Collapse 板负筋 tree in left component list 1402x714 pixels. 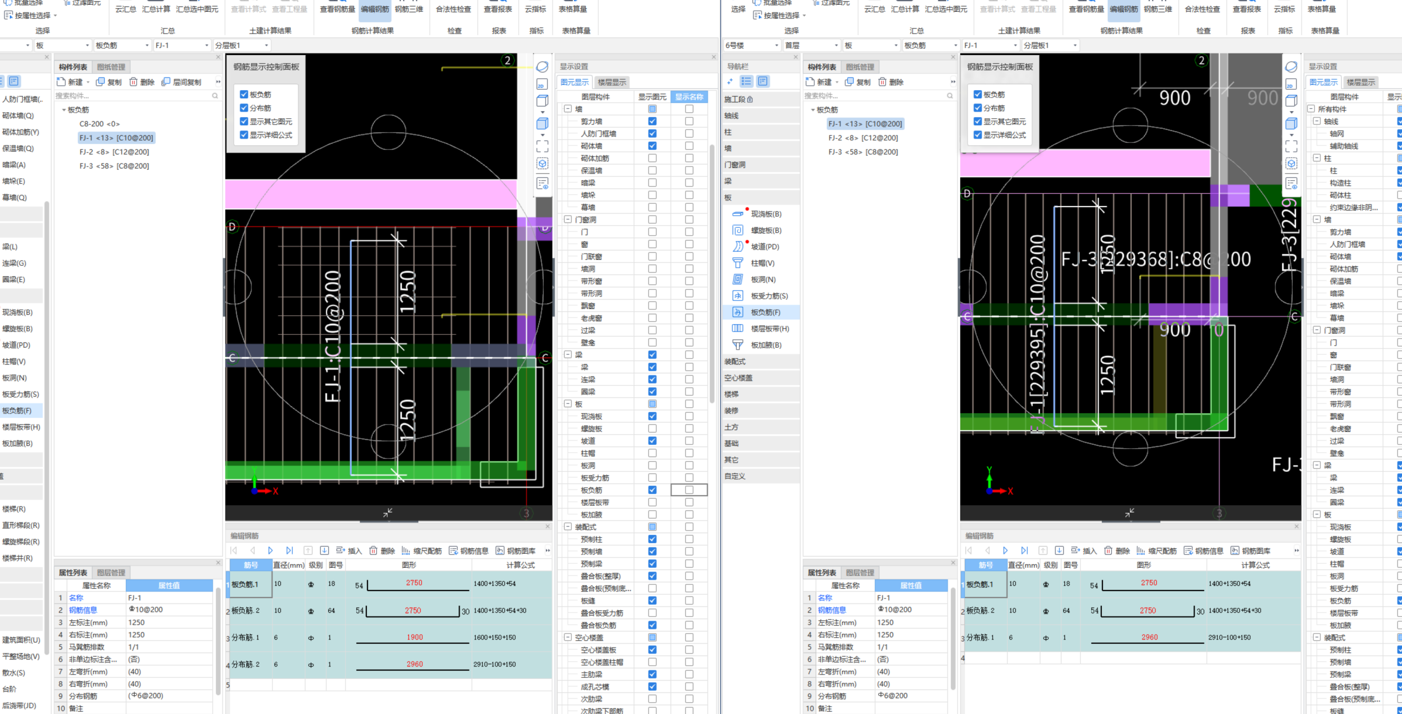pyautogui.click(x=64, y=110)
